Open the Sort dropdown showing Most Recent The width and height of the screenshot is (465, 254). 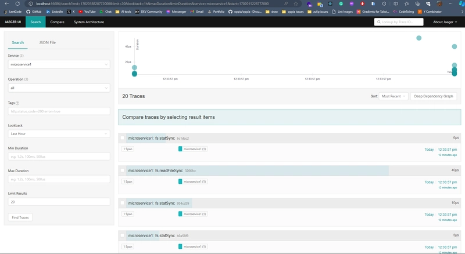click(394, 96)
